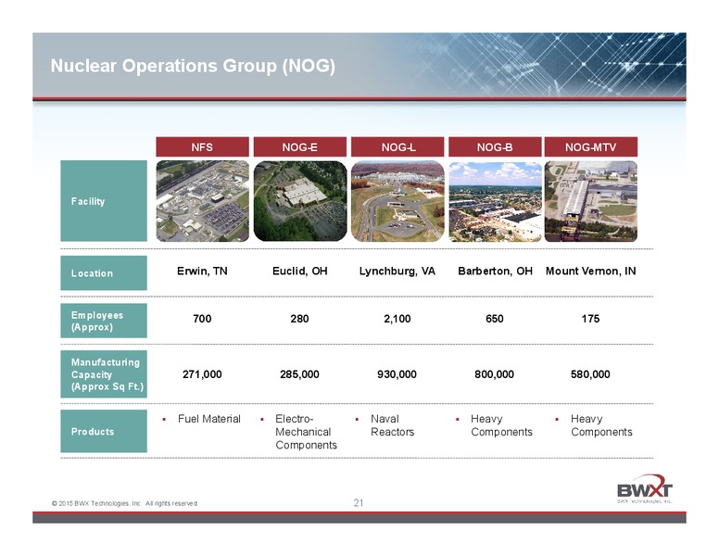Click the product 'Electro-Mechanical Components'
The width and height of the screenshot is (719, 556).
(x=306, y=432)
